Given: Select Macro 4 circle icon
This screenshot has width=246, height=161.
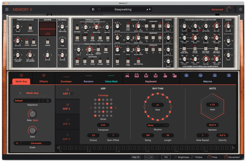Looking at the screenshot, I should click(229, 76).
